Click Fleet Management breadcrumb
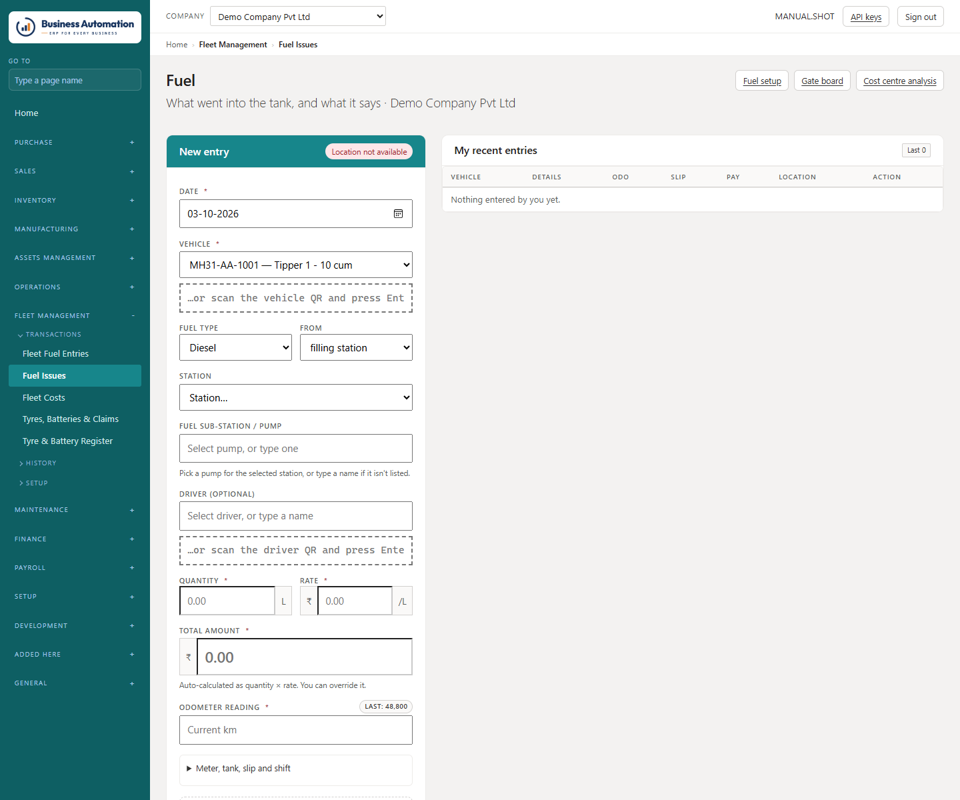960x800 pixels. pyautogui.click(x=233, y=45)
